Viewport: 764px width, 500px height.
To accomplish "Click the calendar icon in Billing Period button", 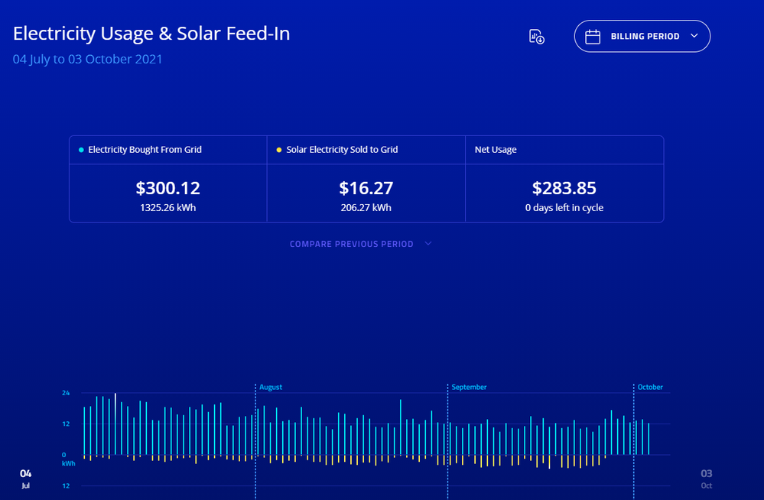I will [593, 37].
